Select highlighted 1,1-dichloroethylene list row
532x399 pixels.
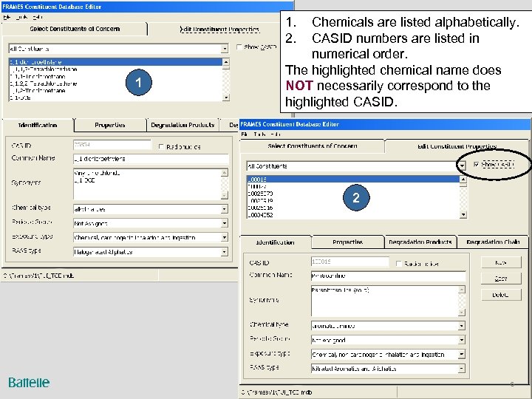[115, 62]
